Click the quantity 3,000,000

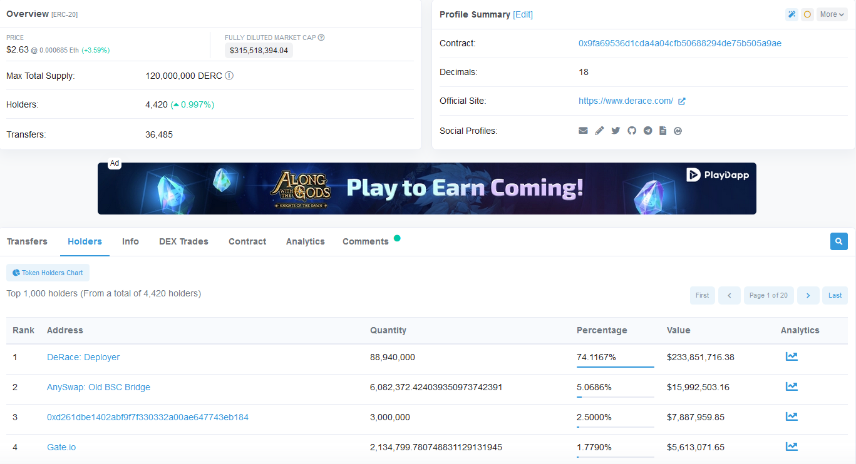pos(390,417)
